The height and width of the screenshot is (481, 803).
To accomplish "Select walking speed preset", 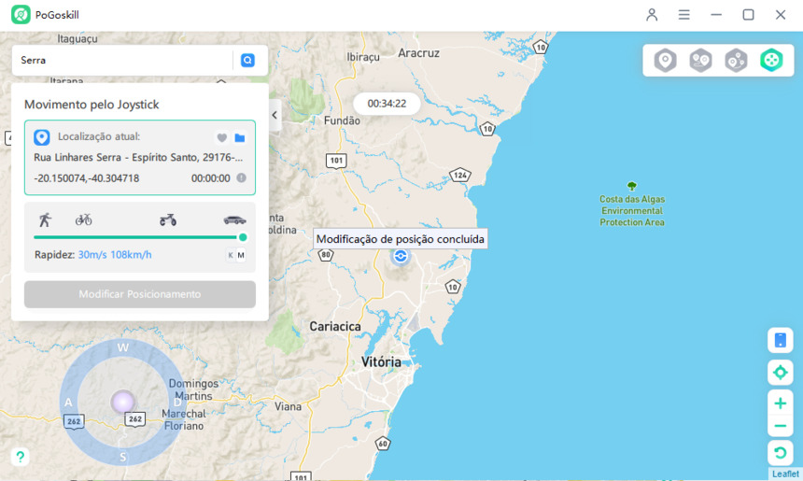I will click(45, 220).
